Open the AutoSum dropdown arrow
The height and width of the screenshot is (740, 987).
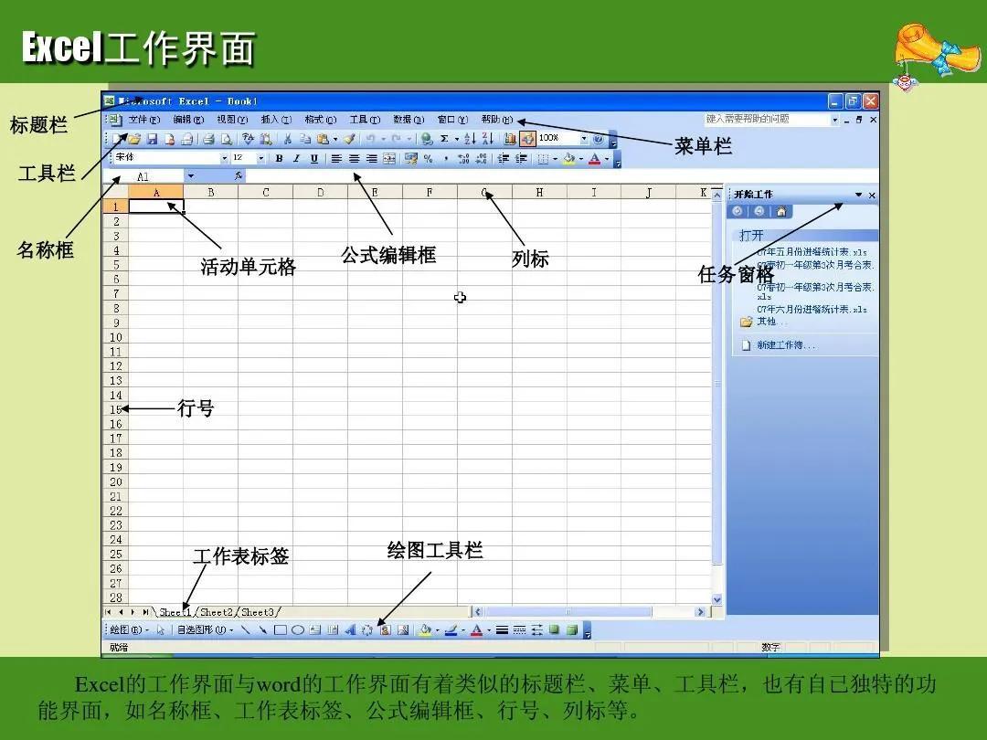click(x=456, y=139)
